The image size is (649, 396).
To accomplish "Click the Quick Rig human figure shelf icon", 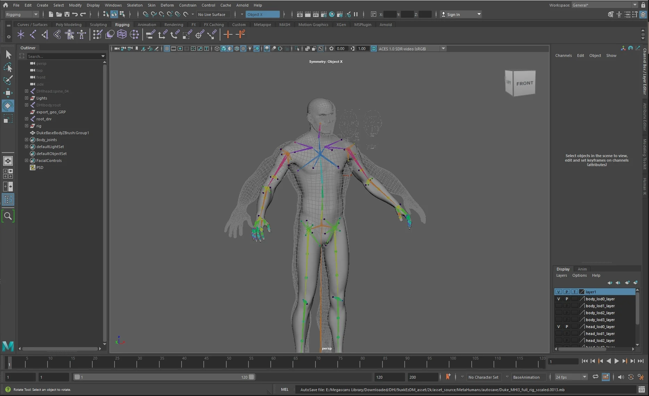I will pyautogui.click(x=69, y=34).
